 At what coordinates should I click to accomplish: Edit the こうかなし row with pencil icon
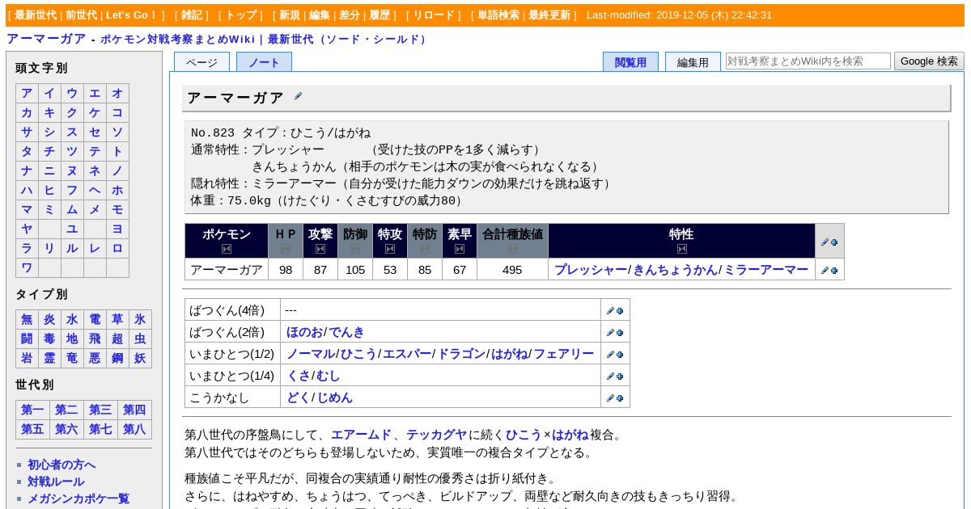tap(610, 398)
